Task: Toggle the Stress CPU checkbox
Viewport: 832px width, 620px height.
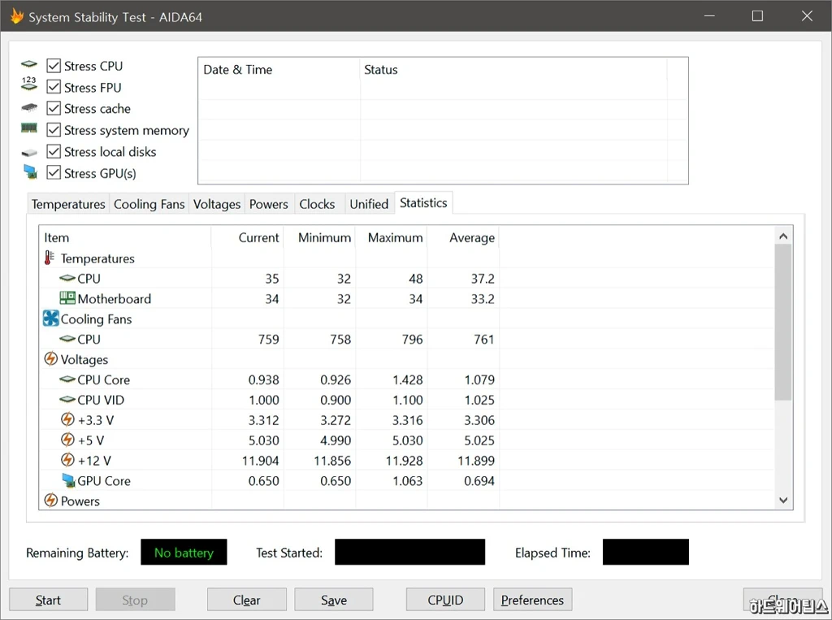Action: [54, 66]
